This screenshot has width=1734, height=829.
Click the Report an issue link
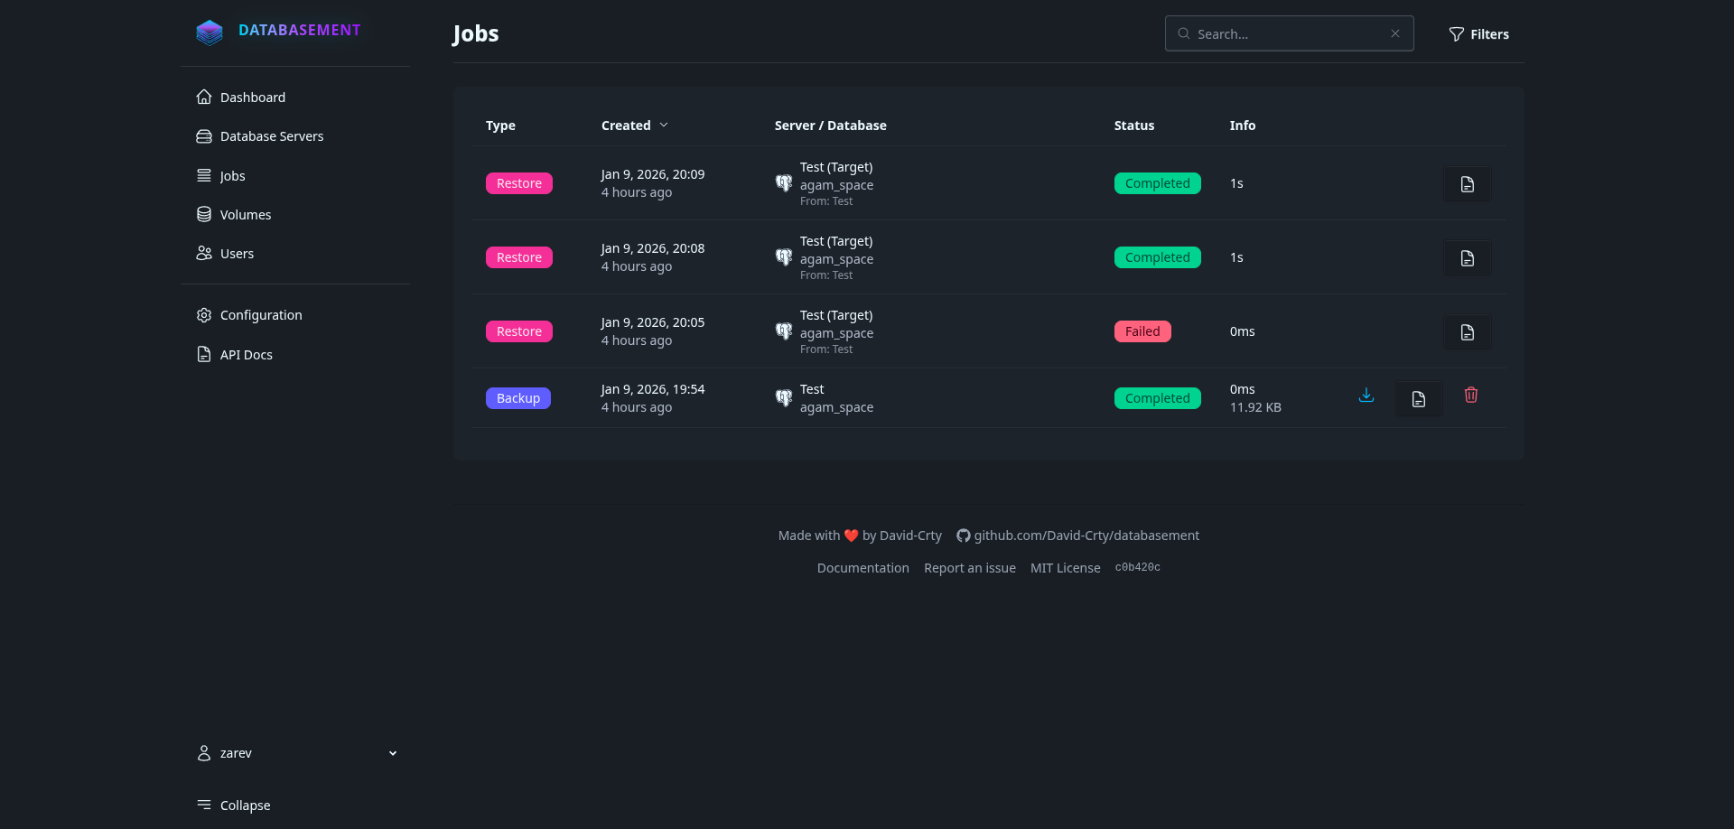click(x=969, y=568)
